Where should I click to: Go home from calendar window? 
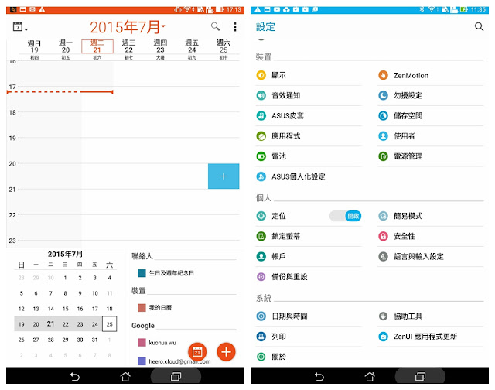click(125, 376)
